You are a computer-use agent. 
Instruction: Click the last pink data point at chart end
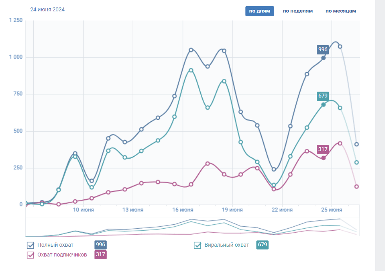coord(356,186)
